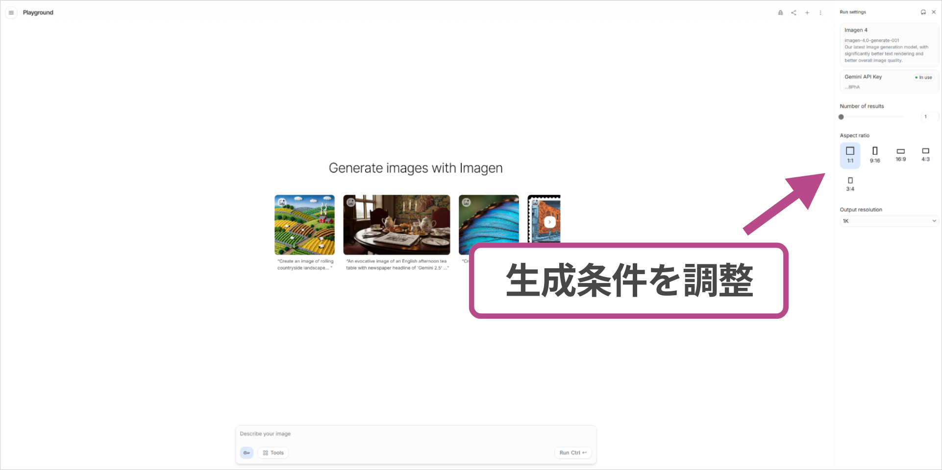Click the Playground menu title
The height and width of the screenshot is (470, 942).
(38, 12)
